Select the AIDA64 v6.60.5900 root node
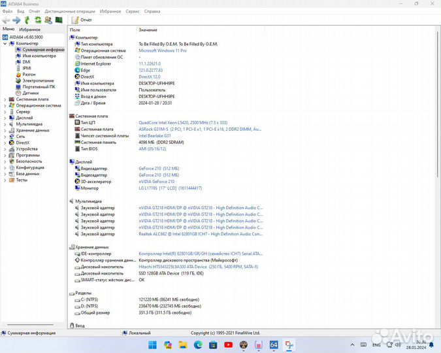The width and height of the screenshot is (441, 353). pos(26,37)
